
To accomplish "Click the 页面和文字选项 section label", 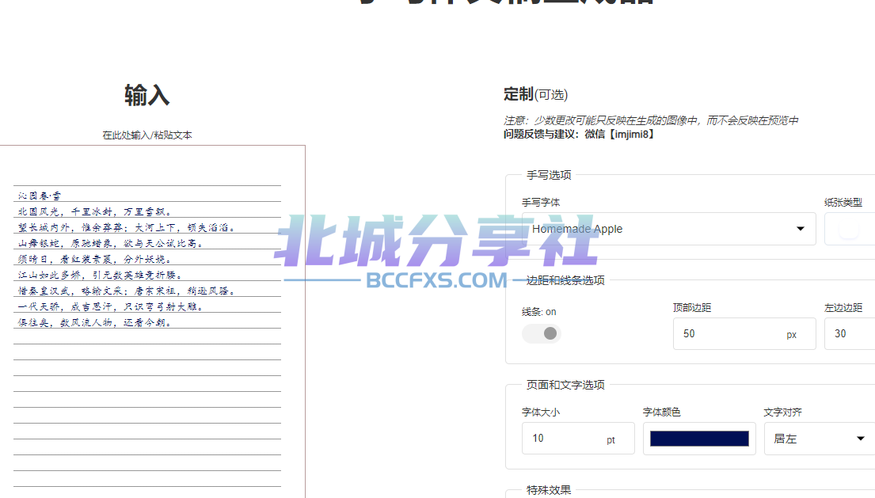I will click(565, 385).
